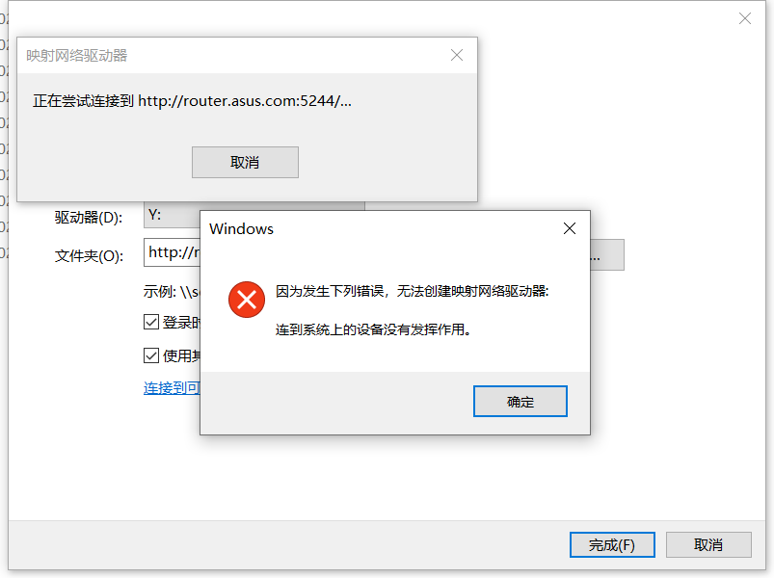
Task: Close the Windows error dialog
Action: click(570, 228)
